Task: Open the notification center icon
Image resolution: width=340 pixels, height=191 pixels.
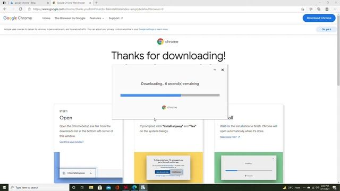Action: (x=334, y=187)
